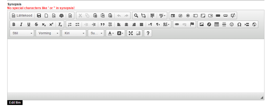The width and height of the screenshot is (269, 109).
Task: Insert a form button element
Action: [218, 16]
